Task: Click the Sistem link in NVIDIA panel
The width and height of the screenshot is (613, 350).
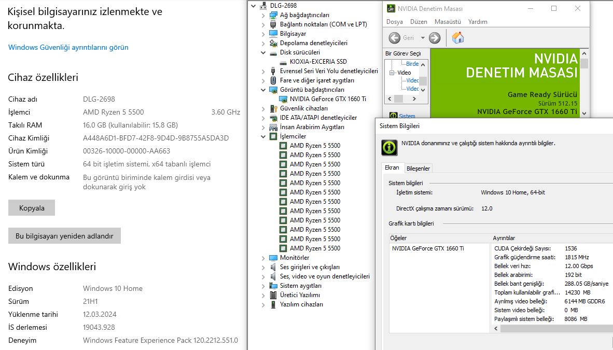Action: (x=407, y=116)
